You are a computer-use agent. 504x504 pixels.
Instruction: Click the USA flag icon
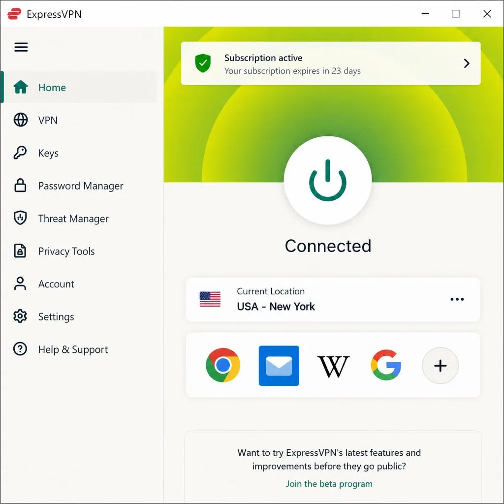(210, 299)
